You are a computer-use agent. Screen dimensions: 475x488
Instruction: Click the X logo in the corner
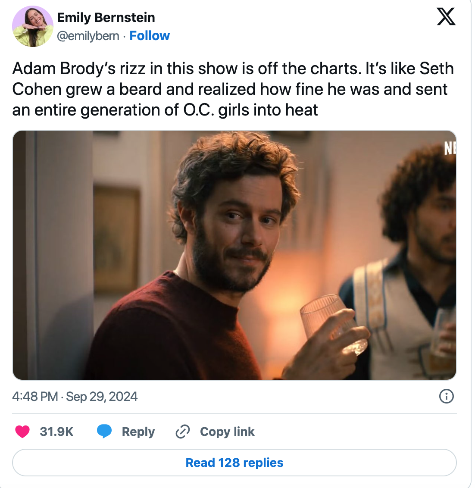(446, 16)
